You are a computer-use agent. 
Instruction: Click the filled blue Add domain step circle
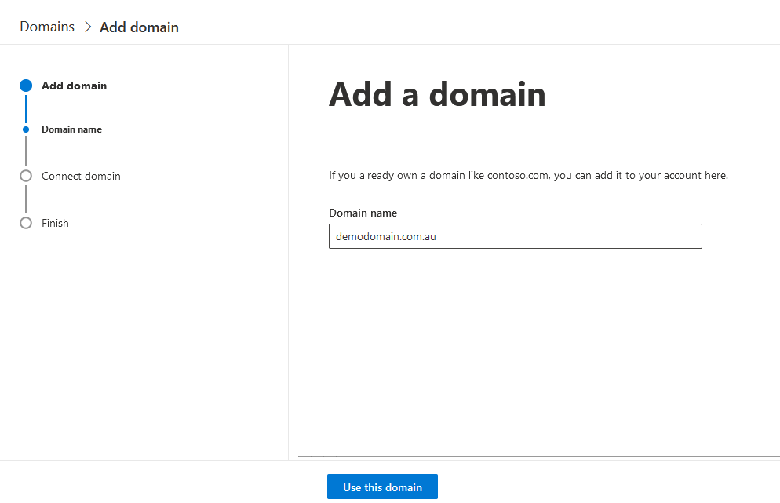coord(26,86)
